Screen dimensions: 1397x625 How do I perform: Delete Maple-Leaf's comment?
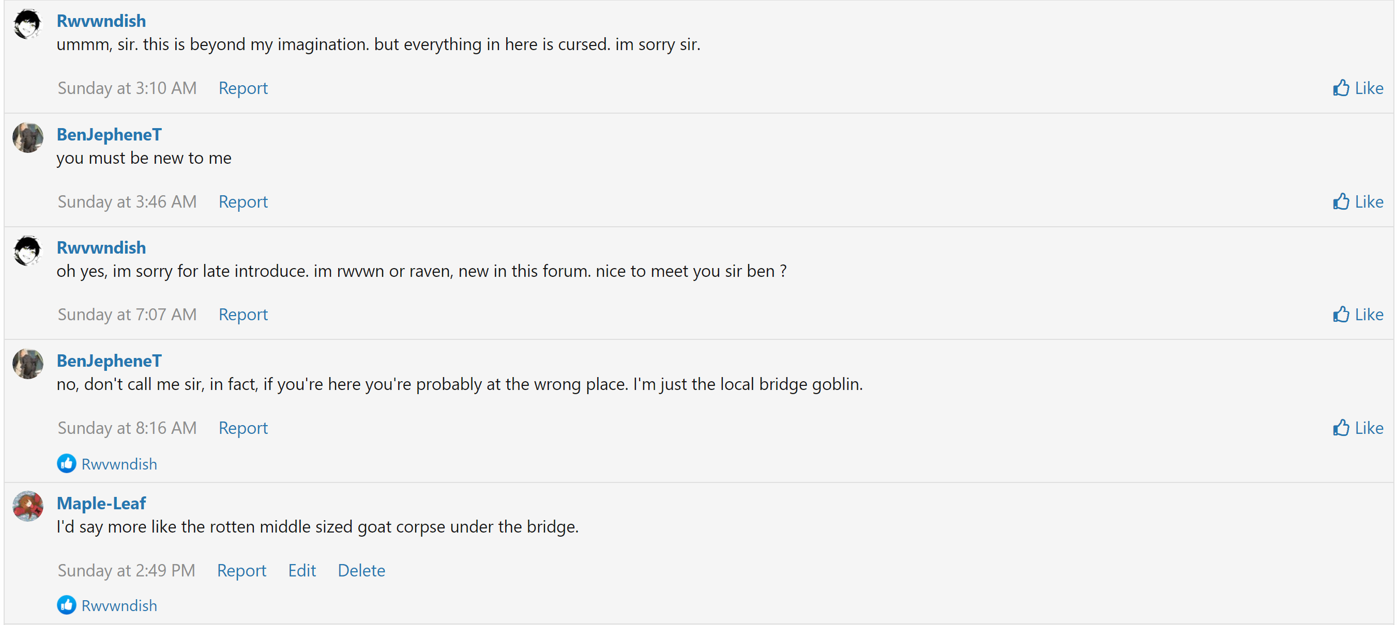(x=361, y=570)
